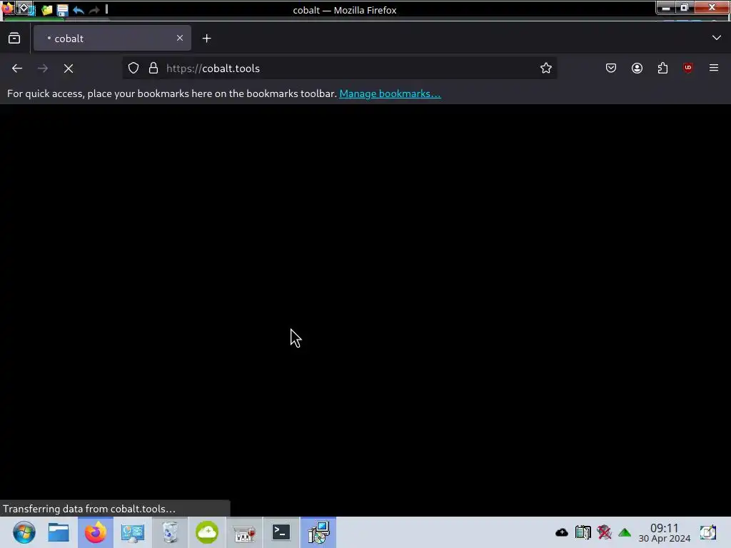Expand hidden tray icons green arrow
Screen dimensions: 731x548
click(x=625, y=532)
